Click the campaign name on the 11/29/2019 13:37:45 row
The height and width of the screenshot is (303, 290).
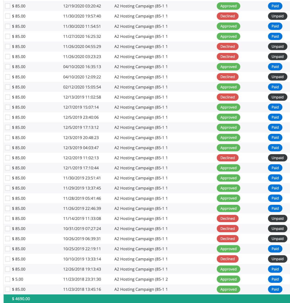pyautogui.click(x=141, y=188)
